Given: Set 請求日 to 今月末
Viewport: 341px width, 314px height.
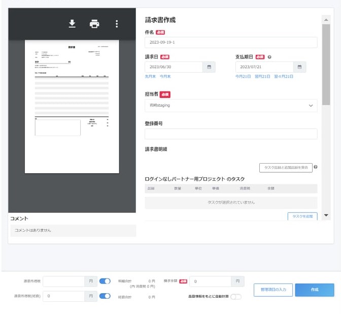Looking at the screenshot, I should click(165, 76).
